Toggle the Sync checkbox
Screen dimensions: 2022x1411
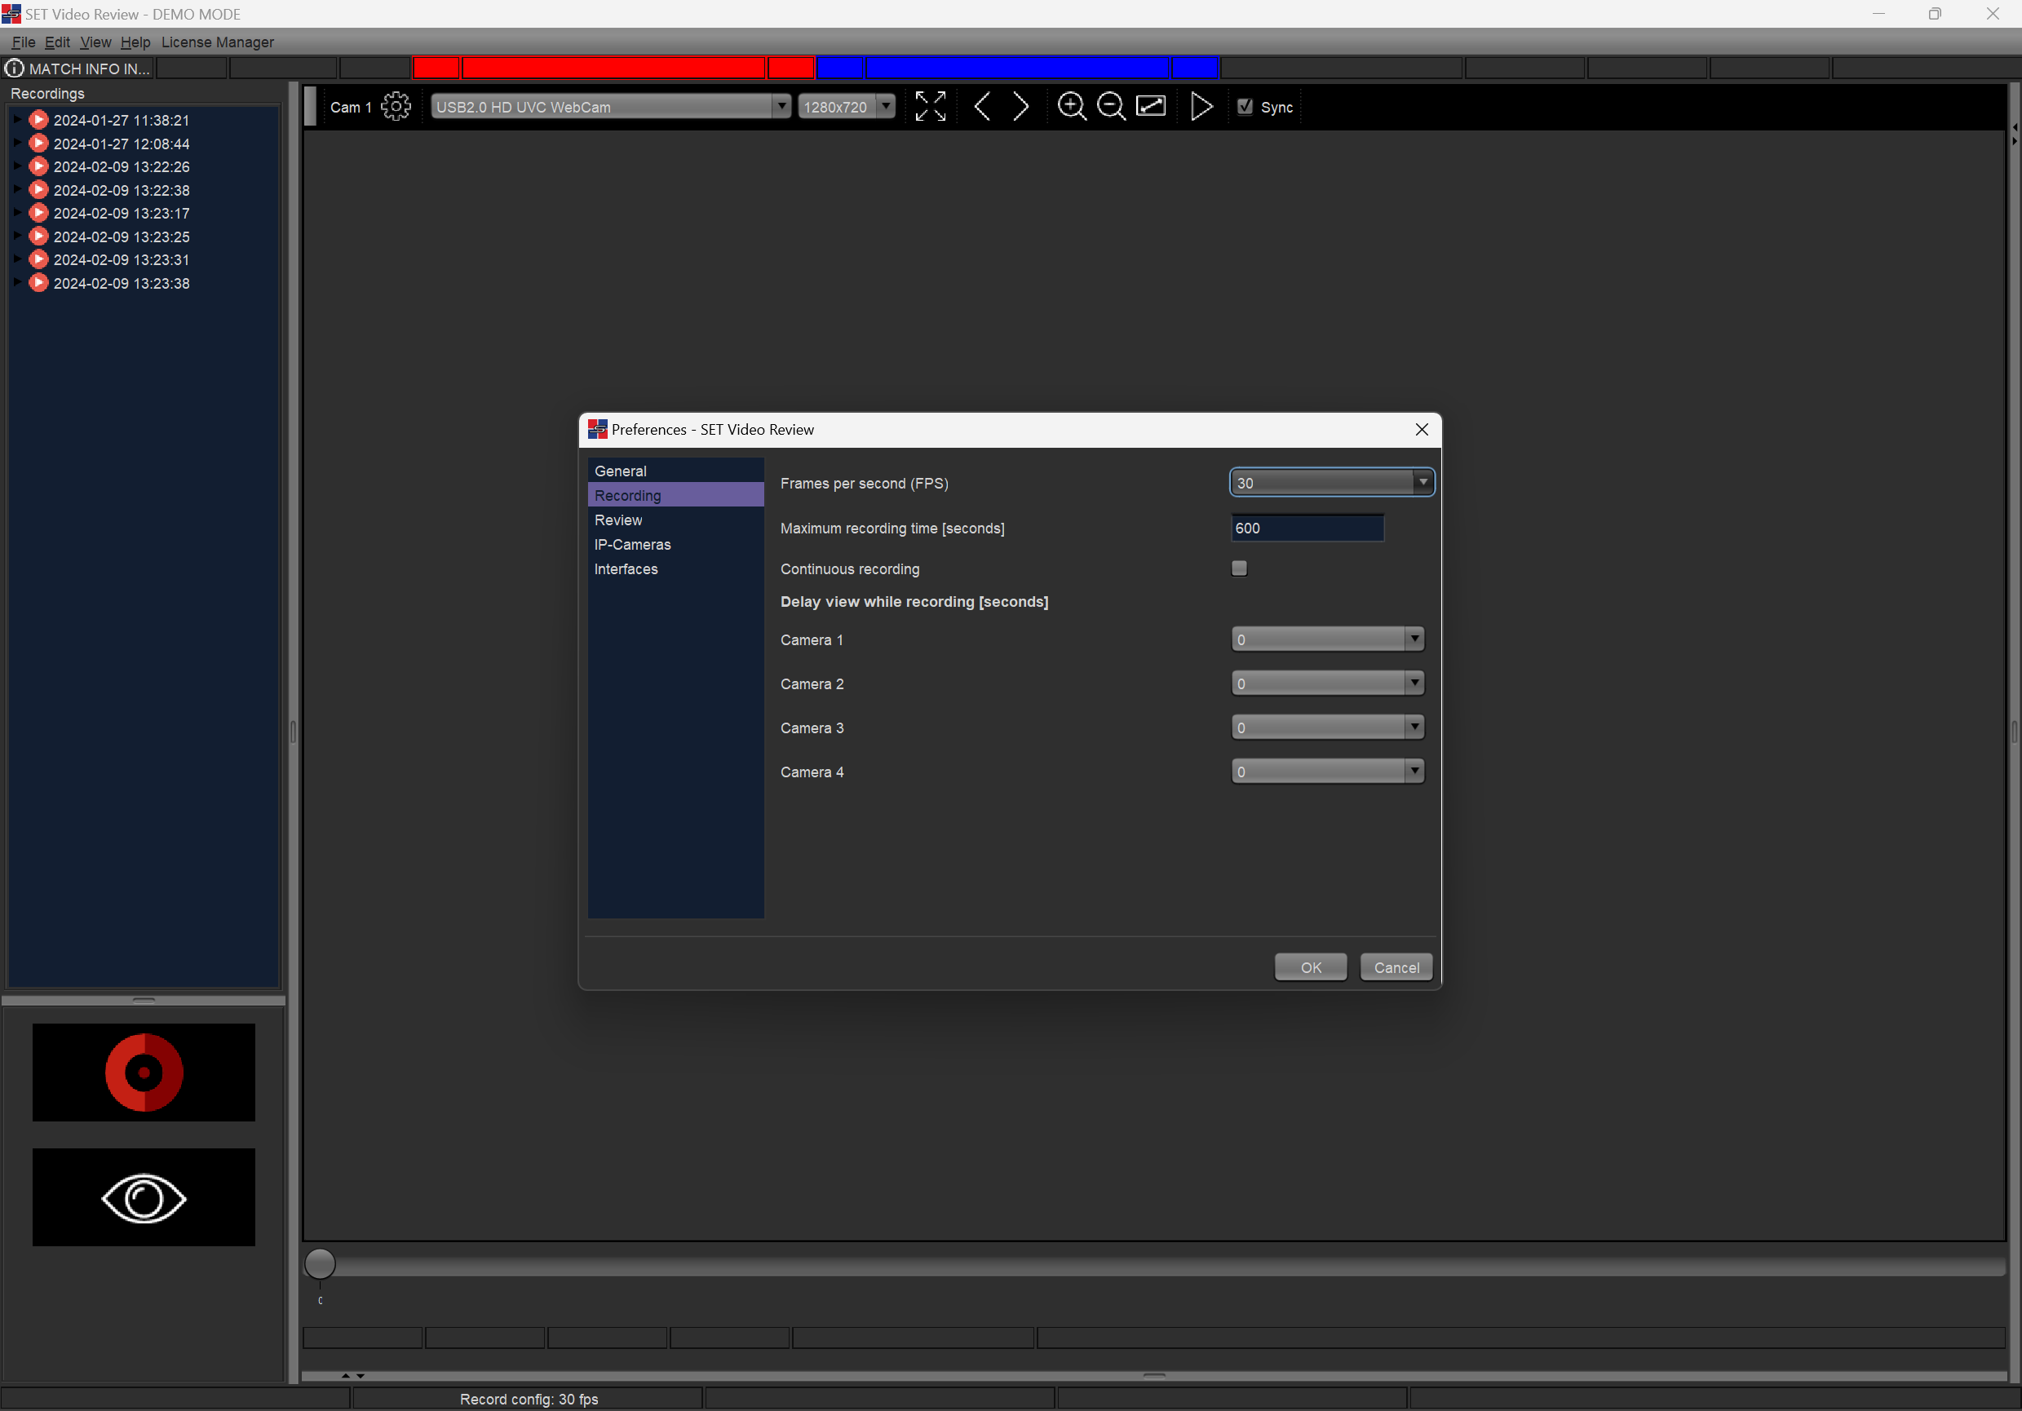tap(1245, 107)
